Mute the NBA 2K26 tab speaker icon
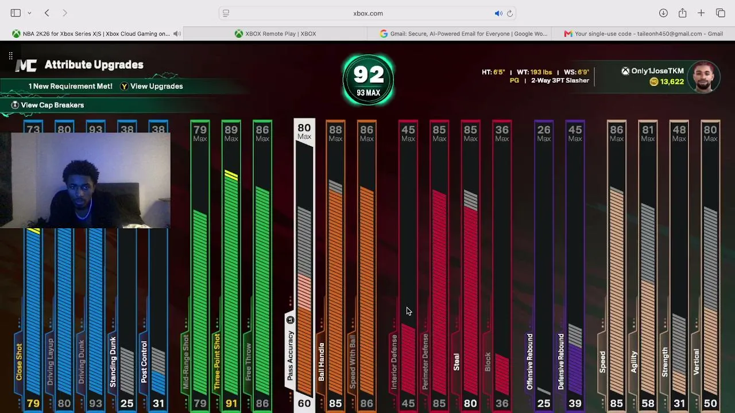The image size is (735, 413). (x=177, y=34)
